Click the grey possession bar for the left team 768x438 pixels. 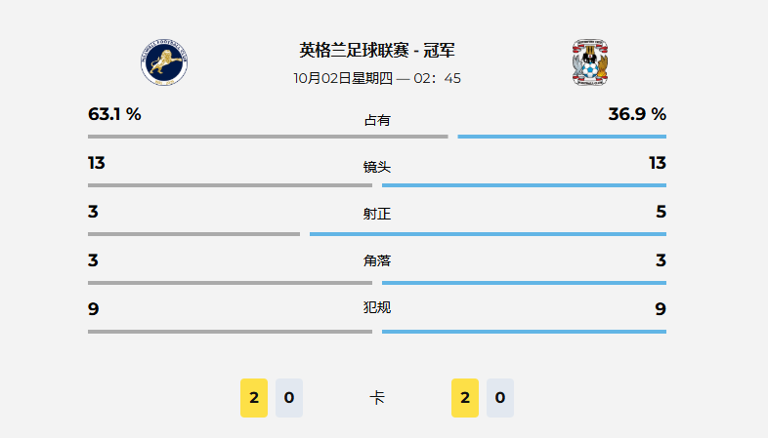[268, 137]
